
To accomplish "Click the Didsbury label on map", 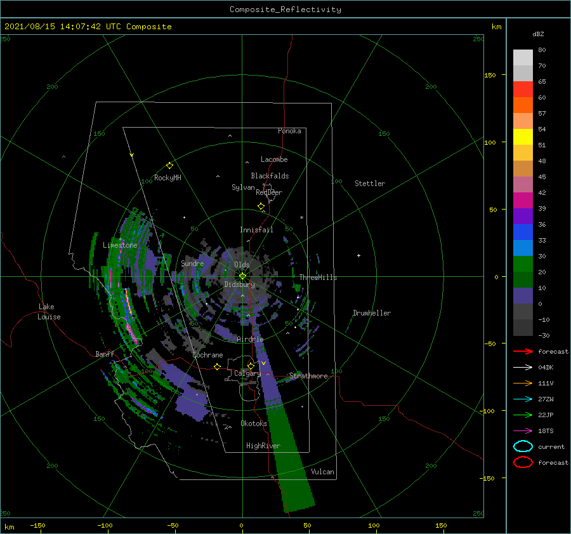I will tap(240, 284).
